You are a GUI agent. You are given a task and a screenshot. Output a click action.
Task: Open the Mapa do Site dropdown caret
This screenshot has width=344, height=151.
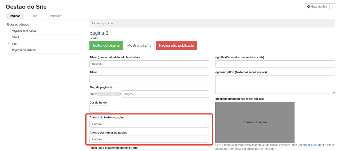point(332,7)
